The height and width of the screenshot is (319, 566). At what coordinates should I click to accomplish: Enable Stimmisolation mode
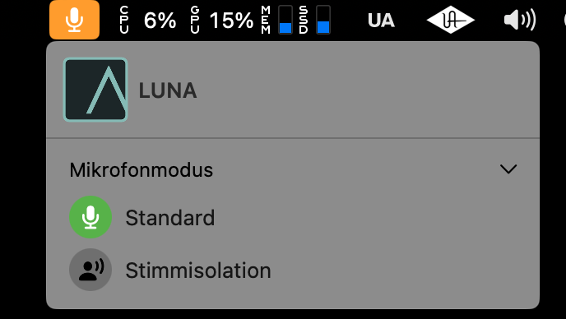[197, 270]
